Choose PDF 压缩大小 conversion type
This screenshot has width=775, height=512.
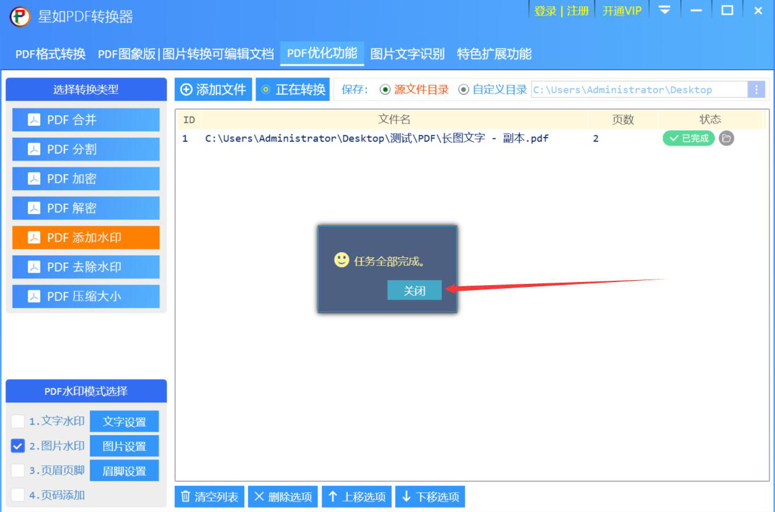pos(86,296)
